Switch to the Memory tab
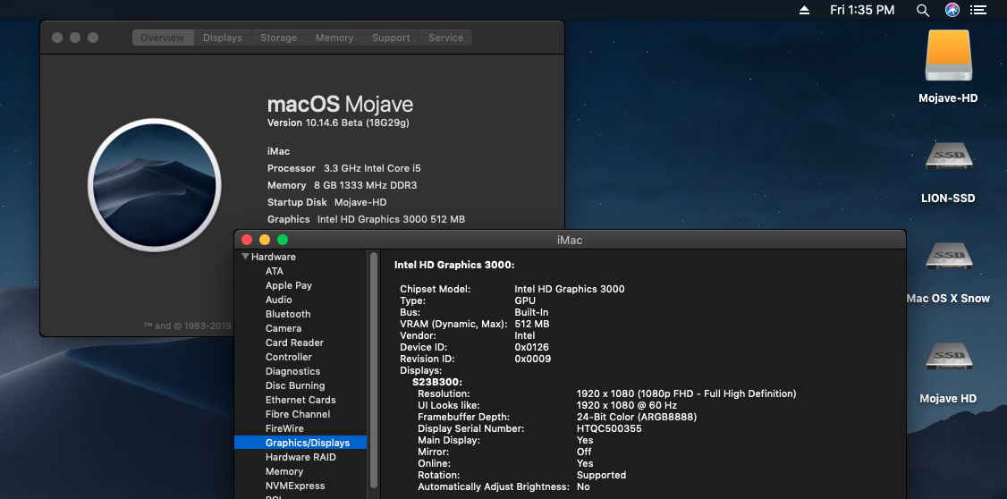The width and height of the screenshot is (1007, 499). tap(334, 38)
